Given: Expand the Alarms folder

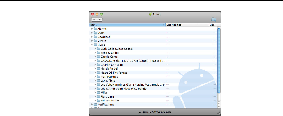Looking at the screenshot, I should coord(92,29).
